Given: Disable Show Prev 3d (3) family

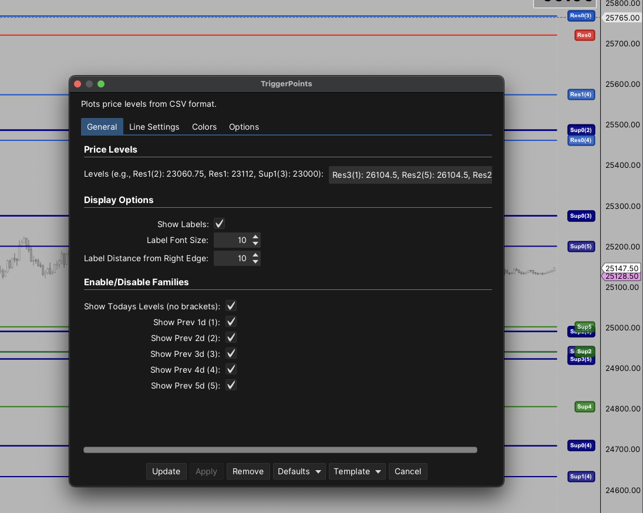Looking at the screenshot, I should [231, 353].
